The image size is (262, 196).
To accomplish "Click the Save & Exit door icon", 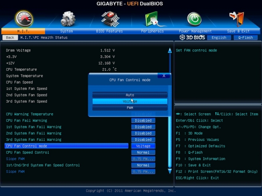I will click(237, 19).
